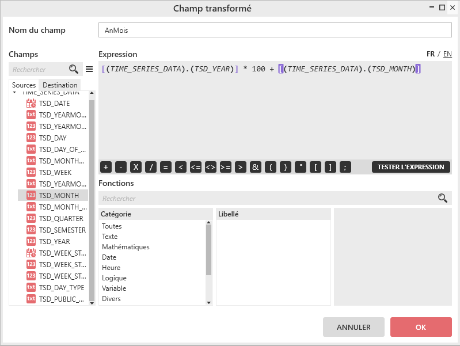The image size is (460, 346).
Task: Click the plus operator button
Action: point(106,167)
